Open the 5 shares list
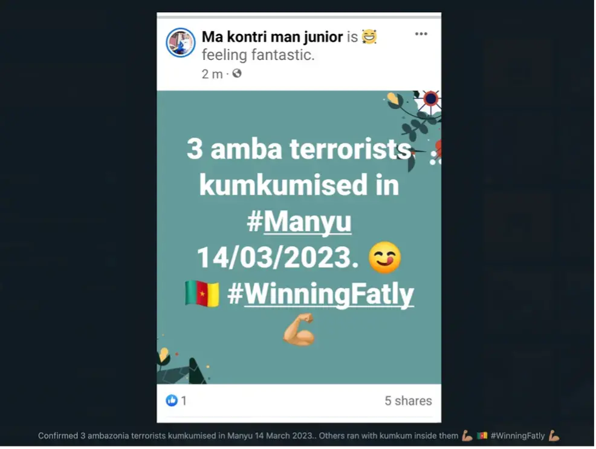The height and width of the screenshot is (449, 596). 408,401
